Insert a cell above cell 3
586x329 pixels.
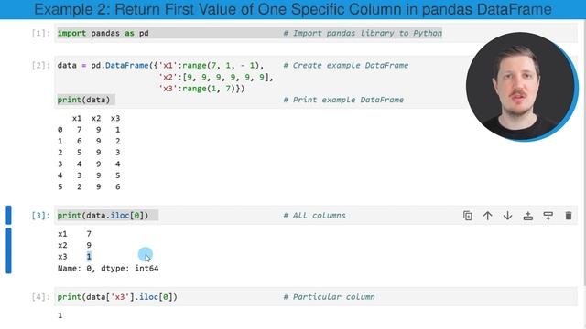tap(528, 216)
